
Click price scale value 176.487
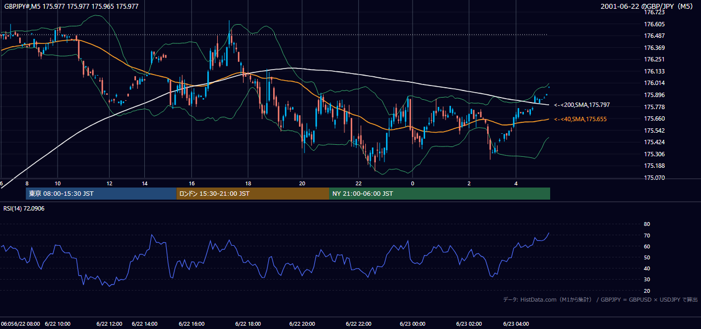[654, 36]
